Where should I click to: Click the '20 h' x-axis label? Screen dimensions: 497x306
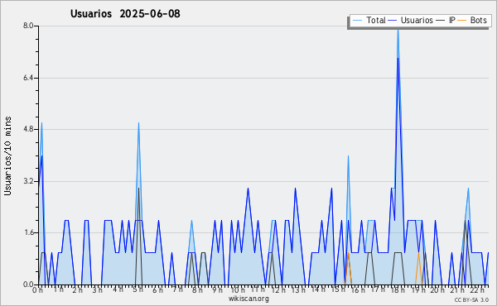point(437,290)
